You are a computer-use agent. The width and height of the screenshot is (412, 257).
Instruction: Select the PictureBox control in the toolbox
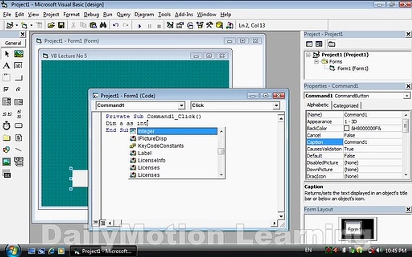pyautogui.click(x=18, y=54)
